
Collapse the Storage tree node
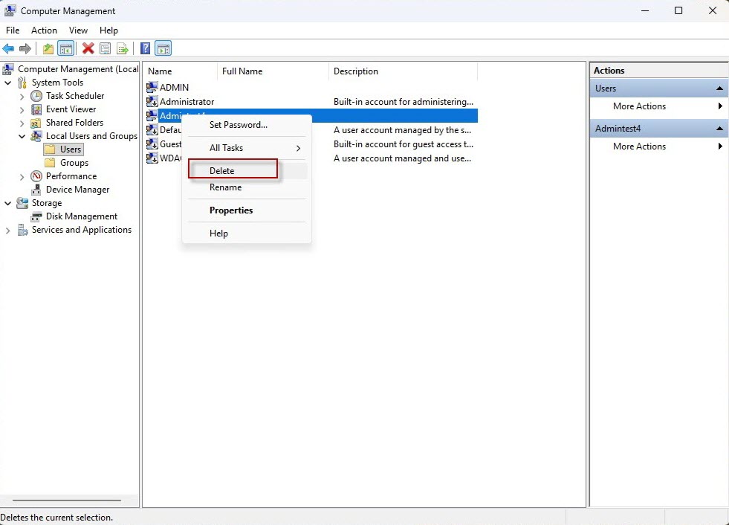8,204
